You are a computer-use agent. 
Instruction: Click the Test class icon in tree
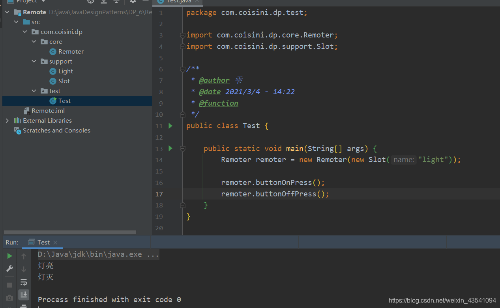click(53, 101)
